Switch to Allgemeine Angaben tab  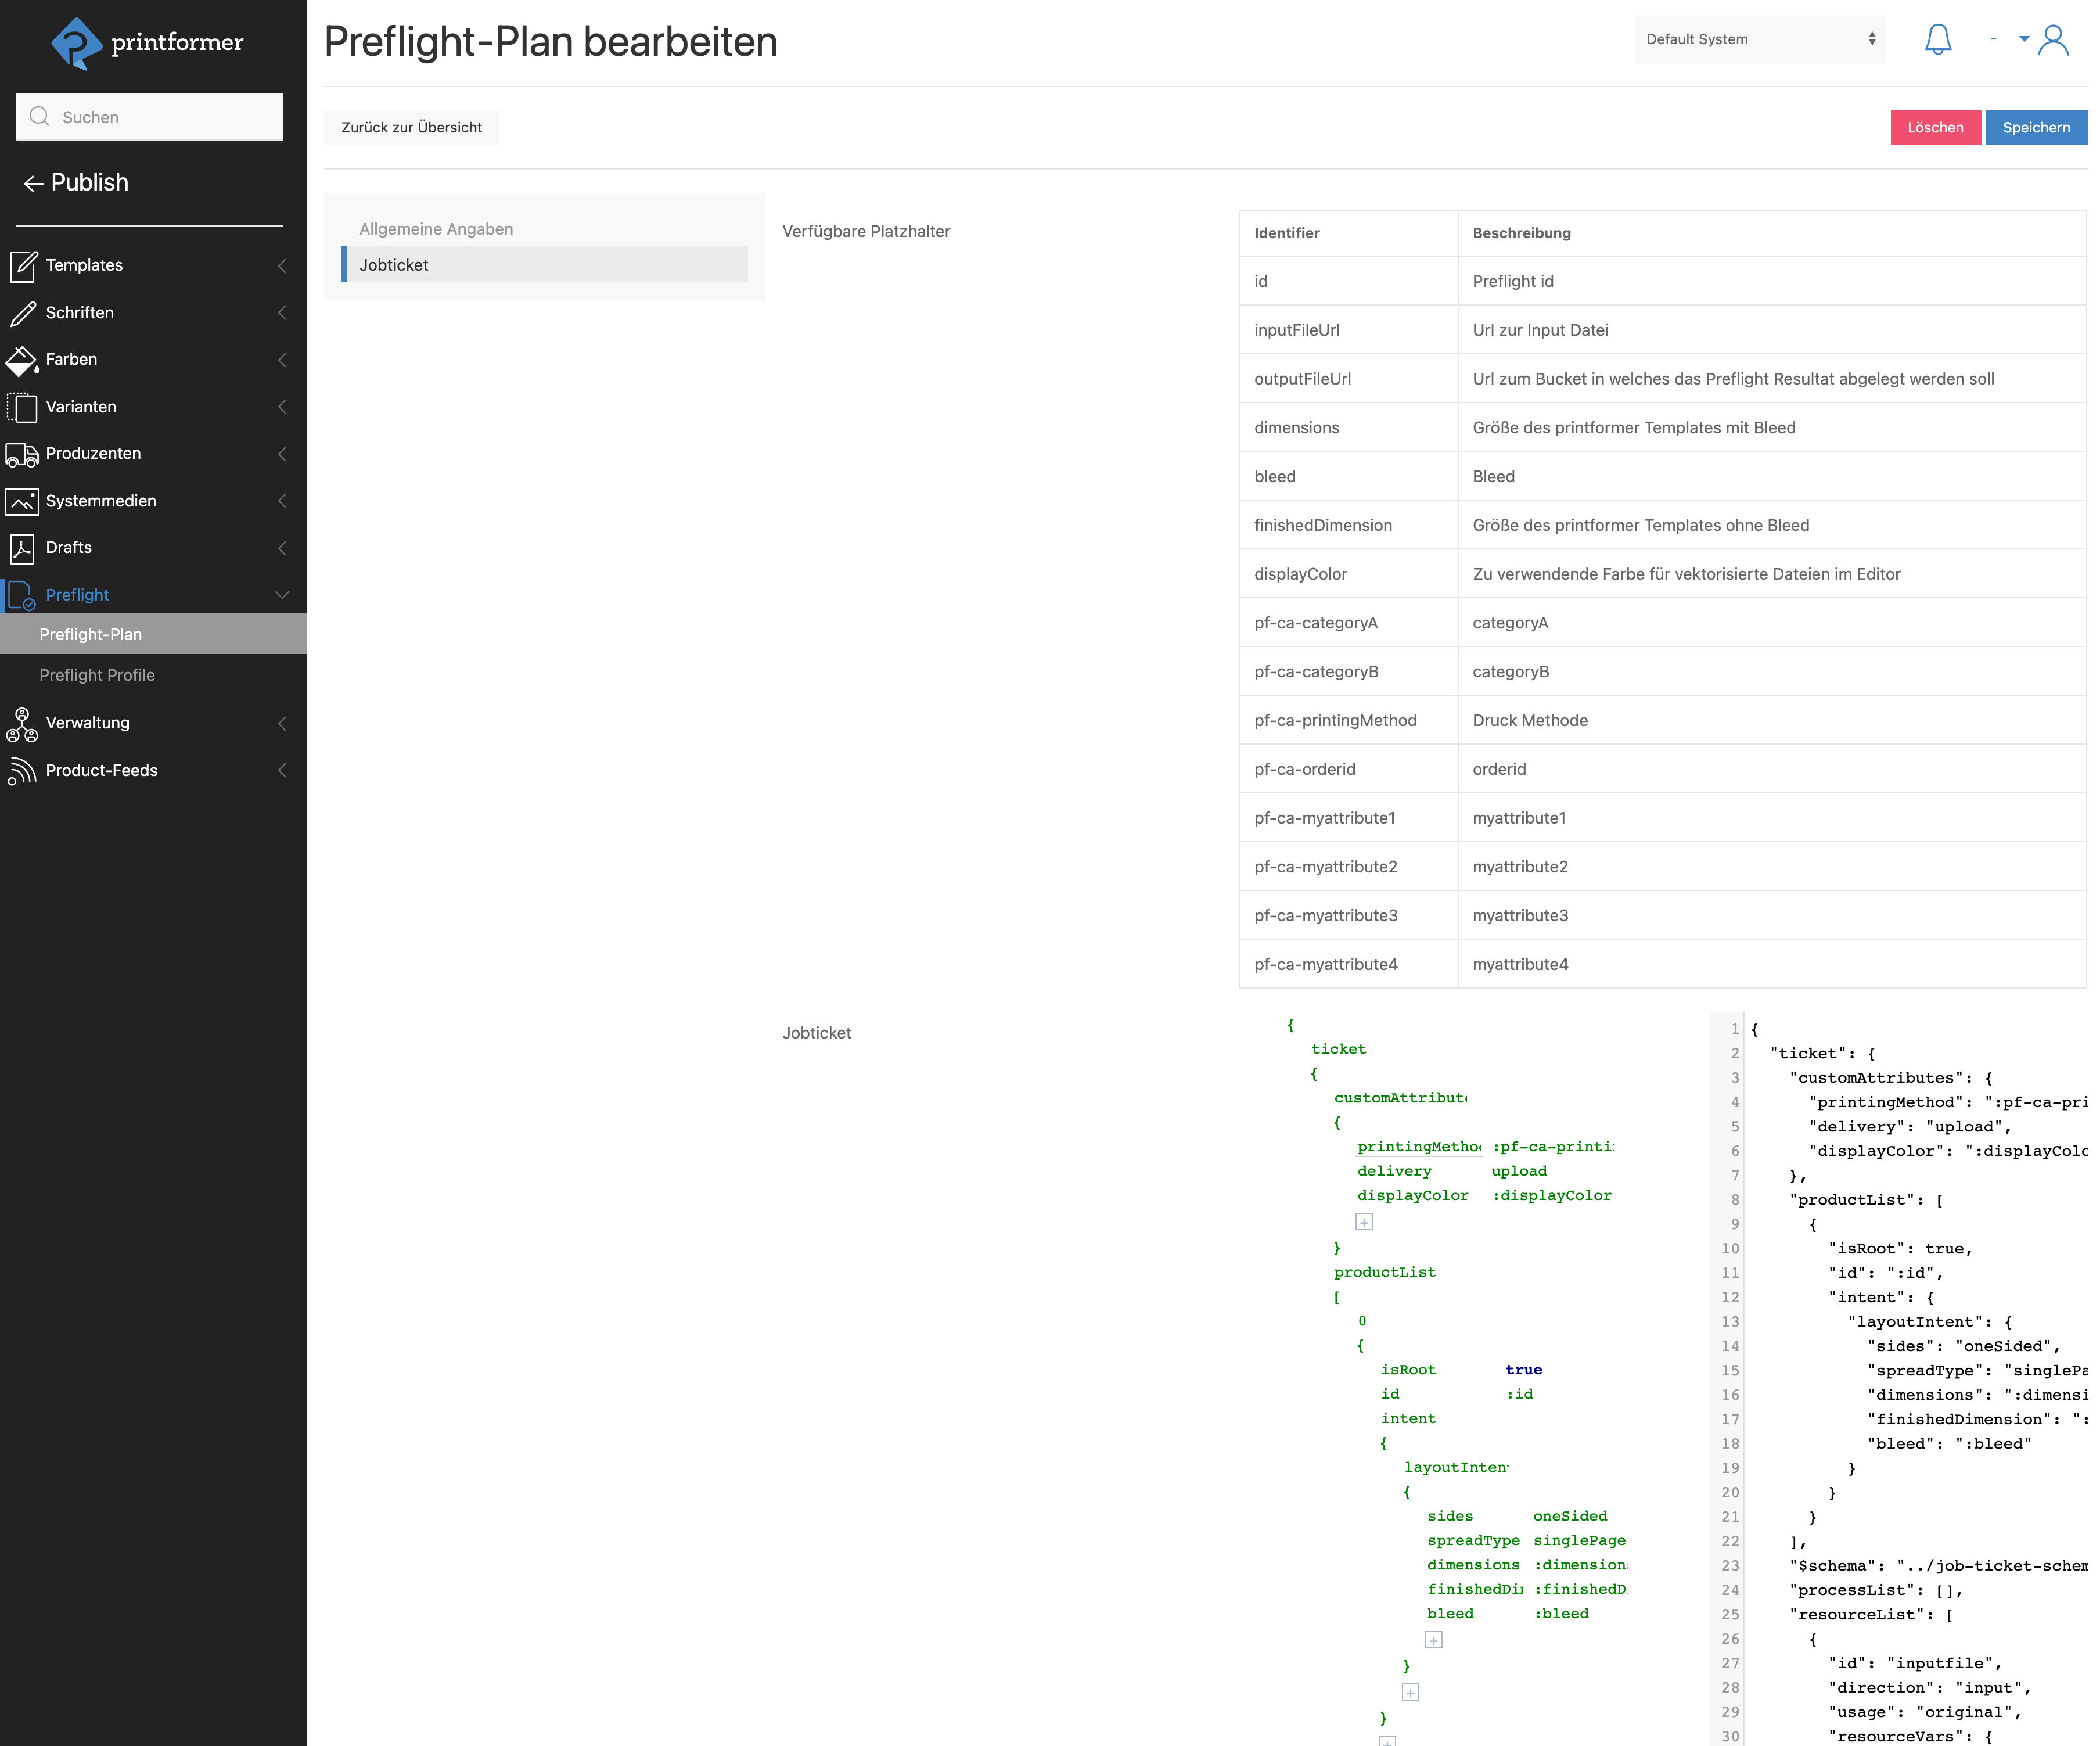(436, 229)
